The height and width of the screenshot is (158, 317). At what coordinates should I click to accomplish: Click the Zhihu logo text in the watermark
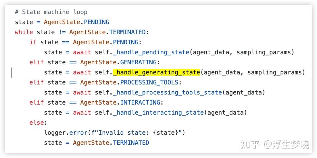[250, 144]
